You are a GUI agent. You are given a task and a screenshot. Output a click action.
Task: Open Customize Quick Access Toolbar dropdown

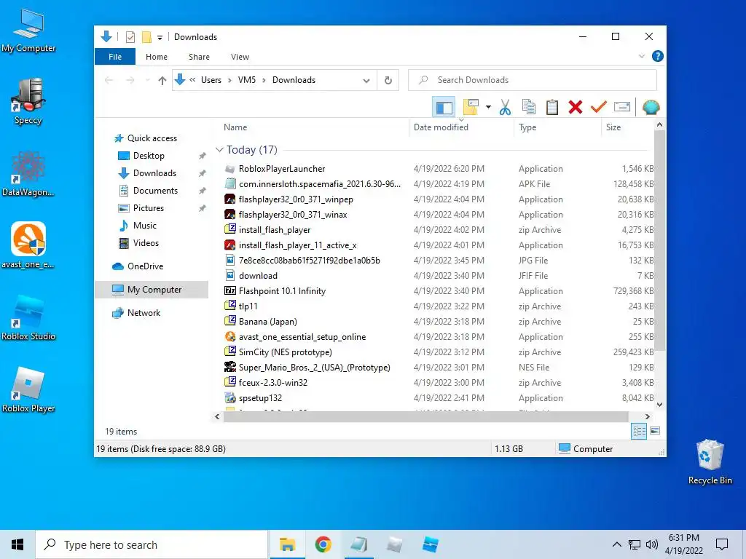[160, 38]
